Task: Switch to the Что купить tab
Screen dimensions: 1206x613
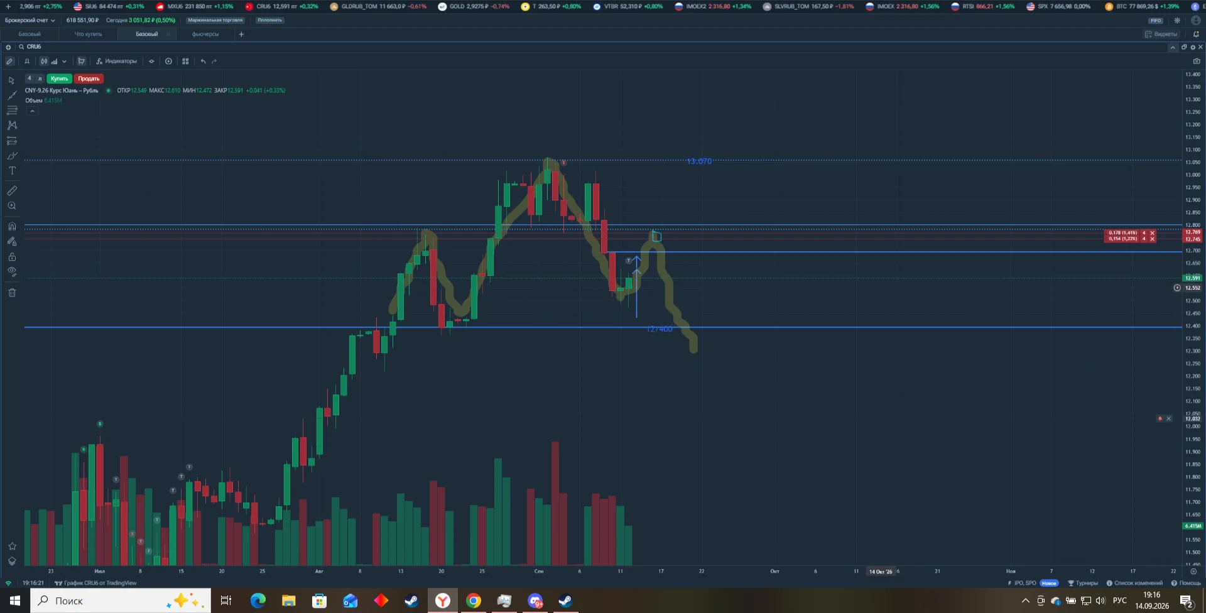Action: 88,35
